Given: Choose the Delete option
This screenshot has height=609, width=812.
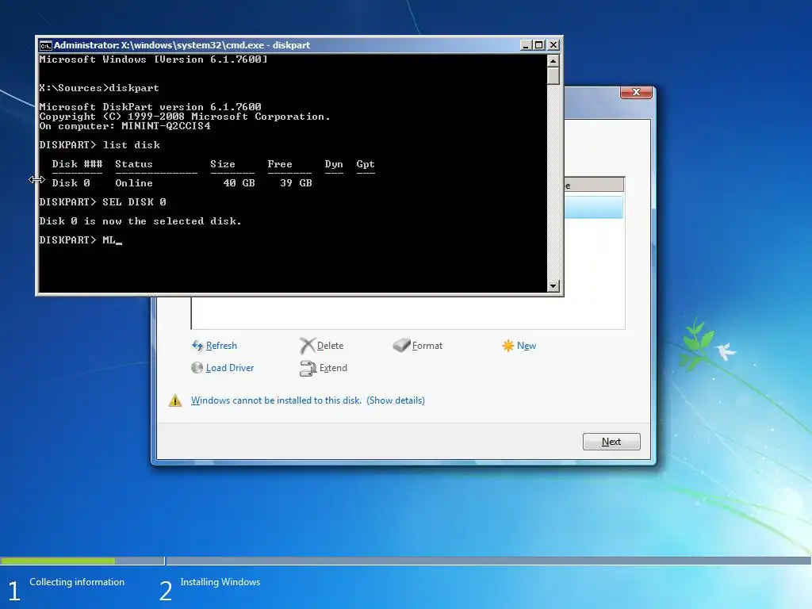Looking at the screenshot, I should [330, 346].
